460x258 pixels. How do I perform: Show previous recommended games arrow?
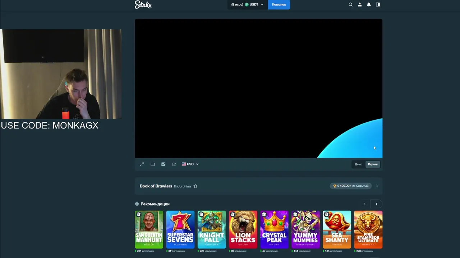pyautogui.click(x=365, y=204)
